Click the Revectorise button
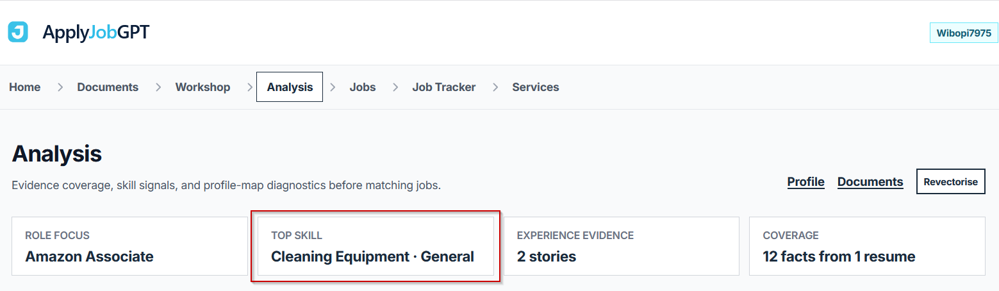The height and width of the screenshot is (291, 999). 951,181
